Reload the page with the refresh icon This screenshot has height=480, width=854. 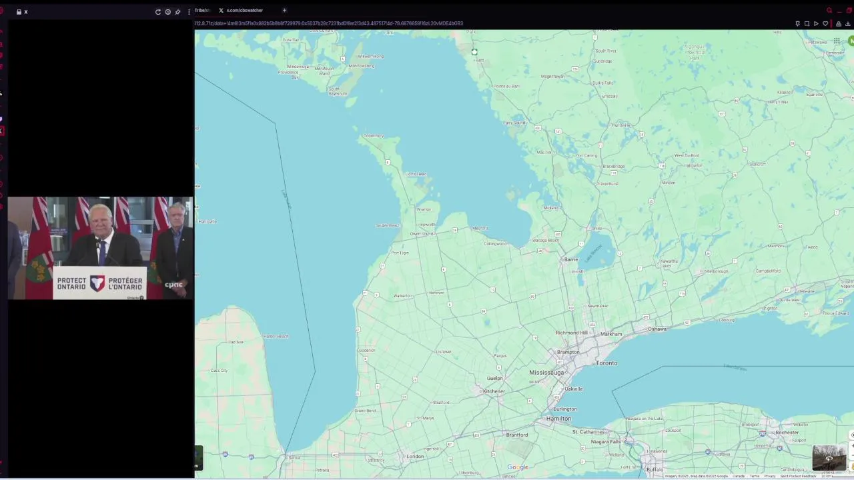click(x=158, y=12)
